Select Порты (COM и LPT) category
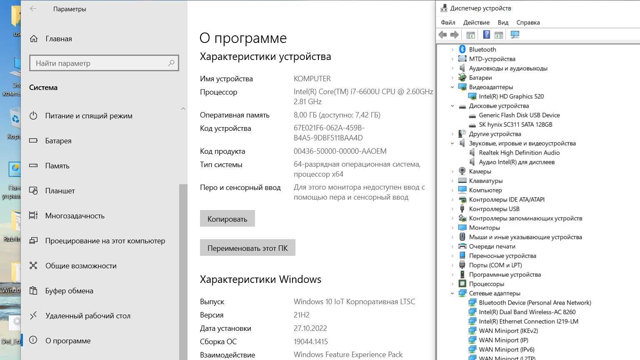 pyautogui.click(x=495, y=265)
